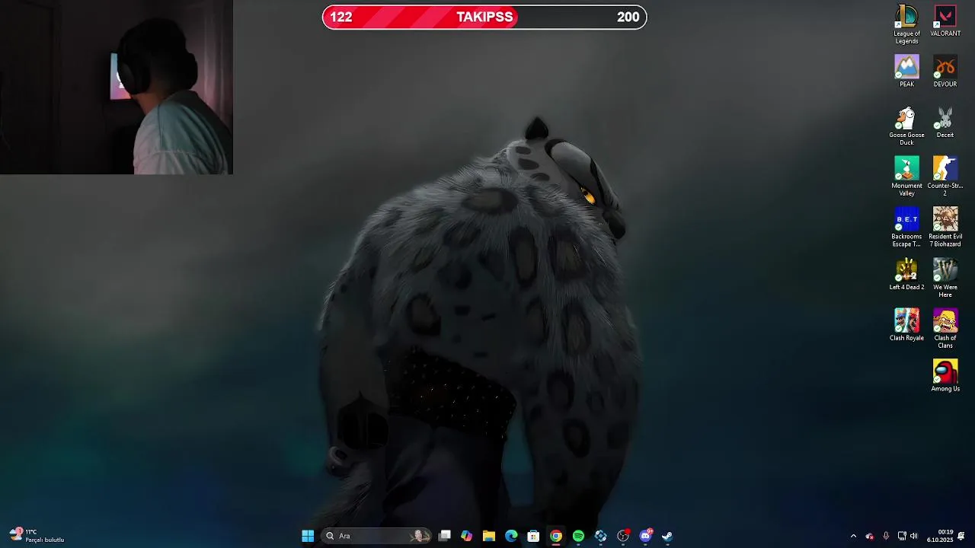The image size is (975, 548).
Task: Select the Deceit desktop icon
Action: (x=945, y=123)
